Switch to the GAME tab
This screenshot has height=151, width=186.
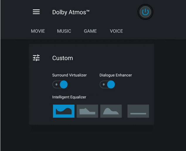click(90, 31)
